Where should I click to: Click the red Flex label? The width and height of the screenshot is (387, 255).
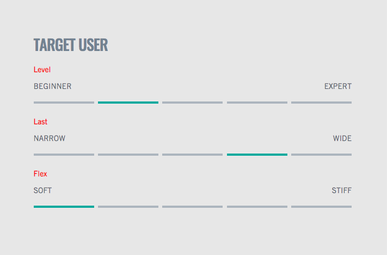40,174
